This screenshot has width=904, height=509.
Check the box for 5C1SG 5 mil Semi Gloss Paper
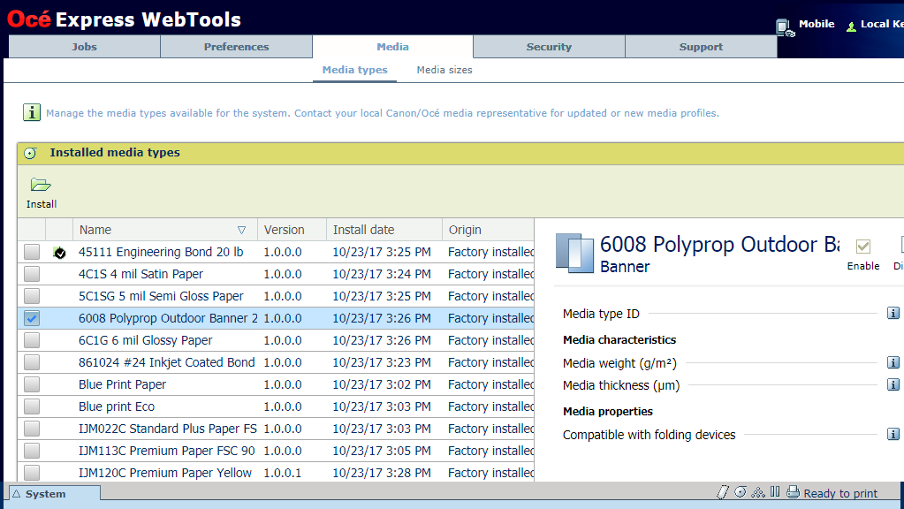[32, 296]
